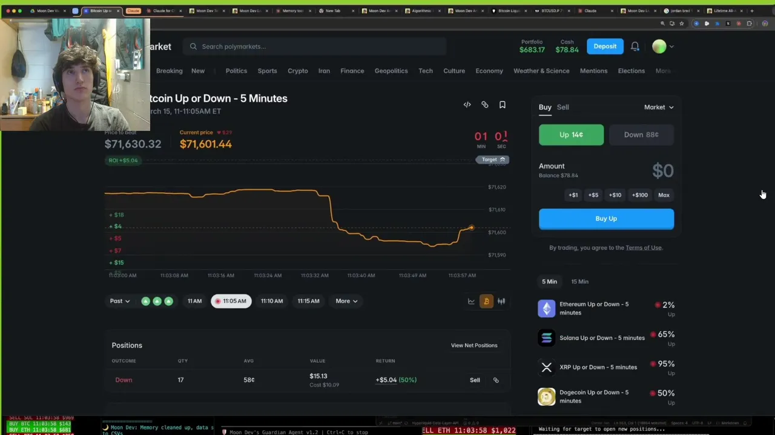Add +$1 to the amount
775x435 pixels.
coord(573,195)
